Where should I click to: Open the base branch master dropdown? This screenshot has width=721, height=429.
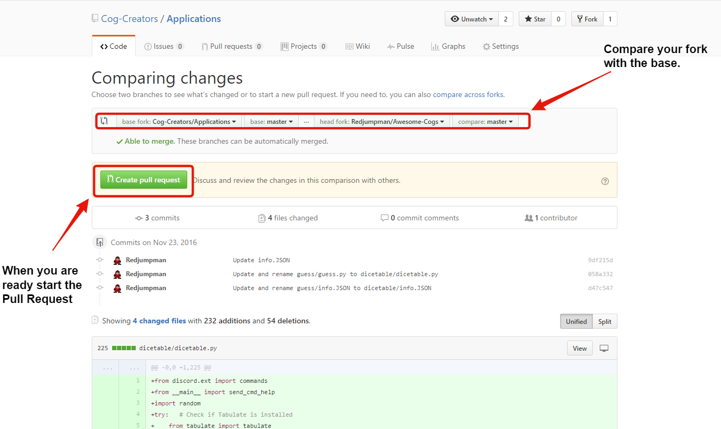271,122
